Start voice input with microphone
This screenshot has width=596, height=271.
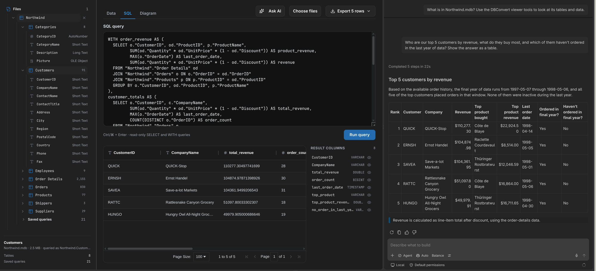coord(576,256)
